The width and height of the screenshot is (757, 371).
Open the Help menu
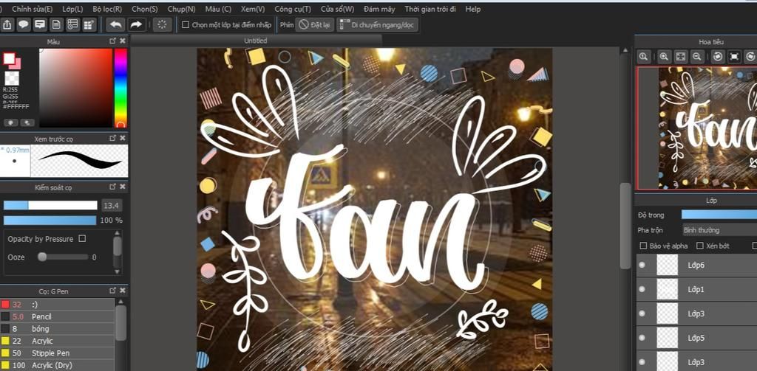coord(473,9)
